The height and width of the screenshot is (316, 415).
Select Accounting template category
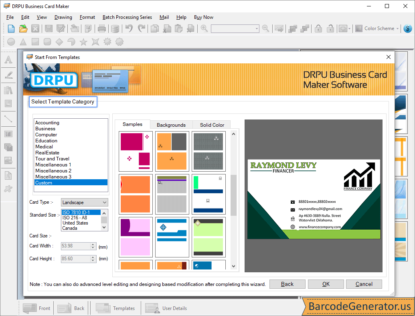pos(47,123)
